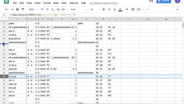Click the Undo arrow icon
Screen dimensions: 184x104
pos(7,10)
